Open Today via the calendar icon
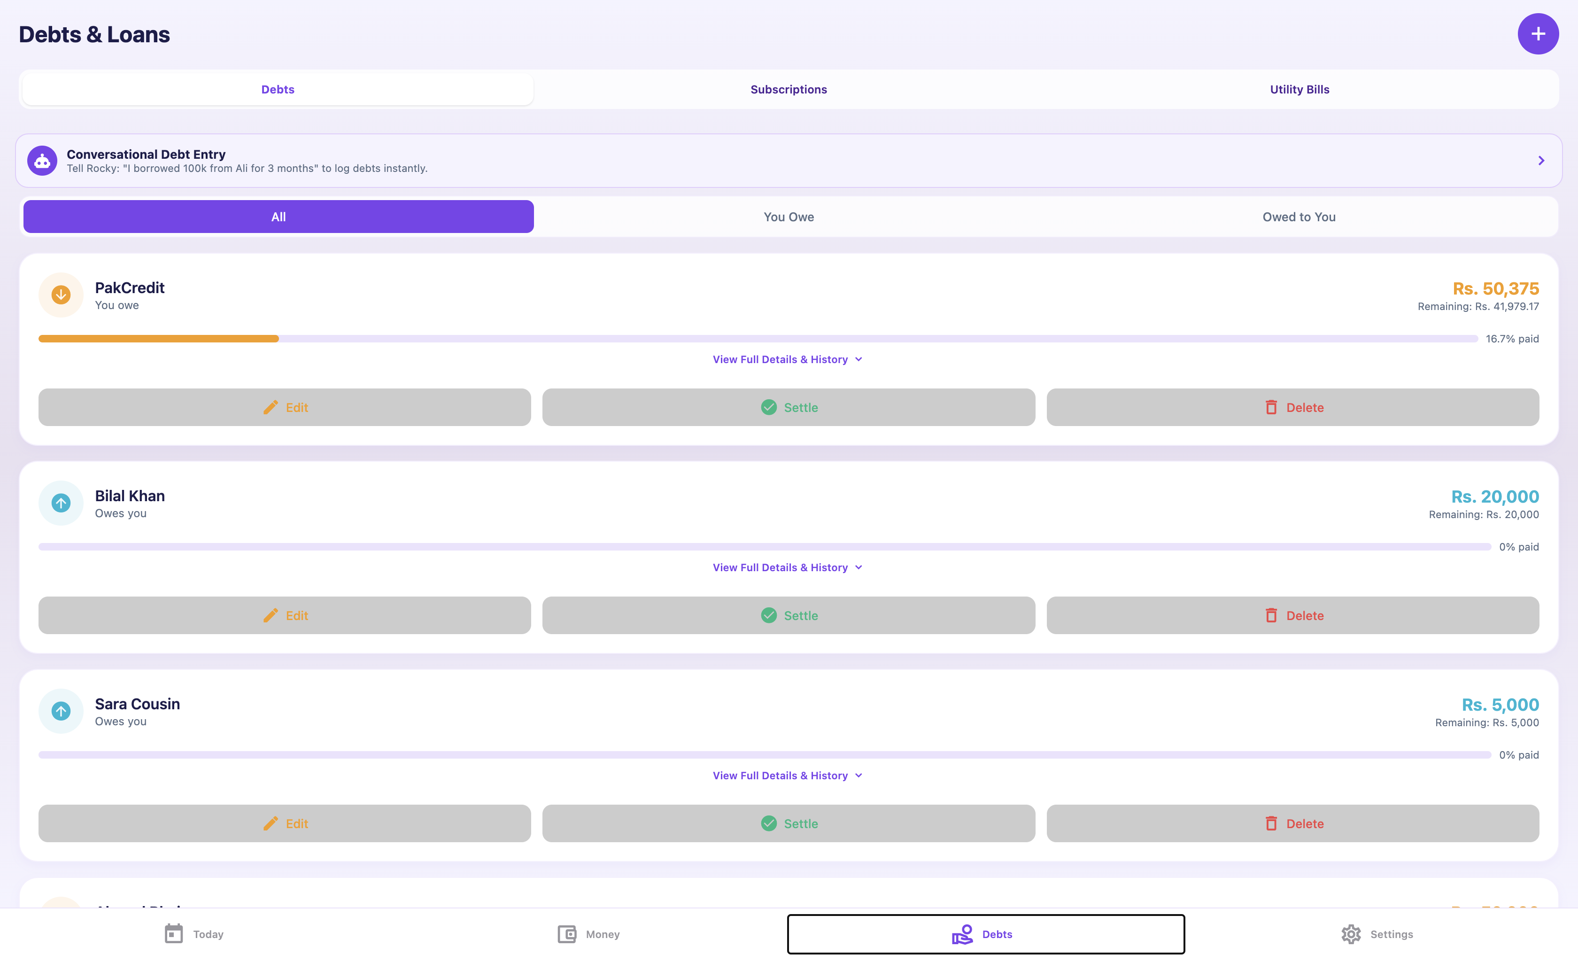1578x962 pixels. [x=174, y=934]
